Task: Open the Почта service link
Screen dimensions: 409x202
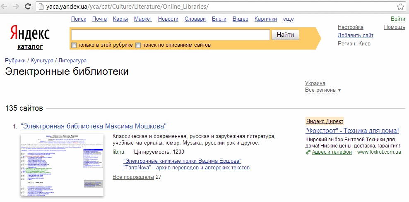Action: click(x=99, y=19)
